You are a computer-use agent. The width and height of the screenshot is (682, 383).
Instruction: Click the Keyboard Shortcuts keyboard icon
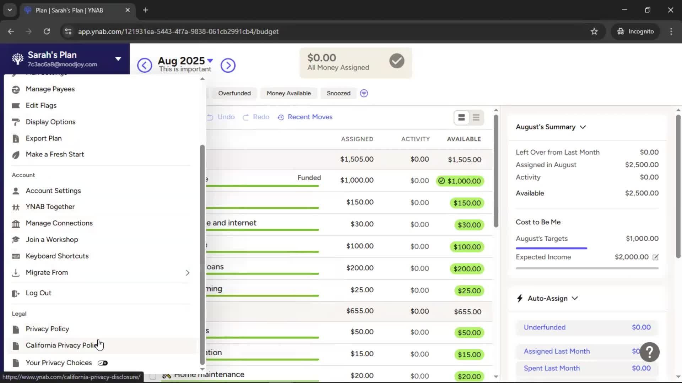[16, 256]
